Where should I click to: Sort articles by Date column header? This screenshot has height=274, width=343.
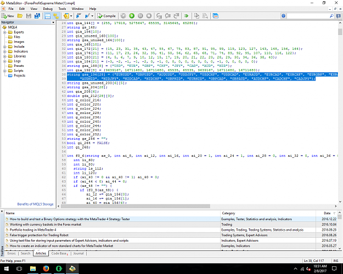click(327, 213)
